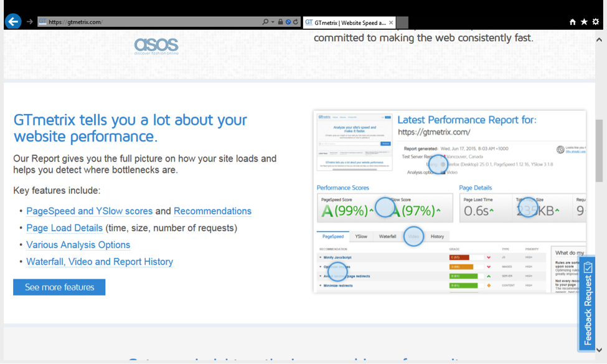Open the address bar dropdown arrow

[x=273, y=22]
